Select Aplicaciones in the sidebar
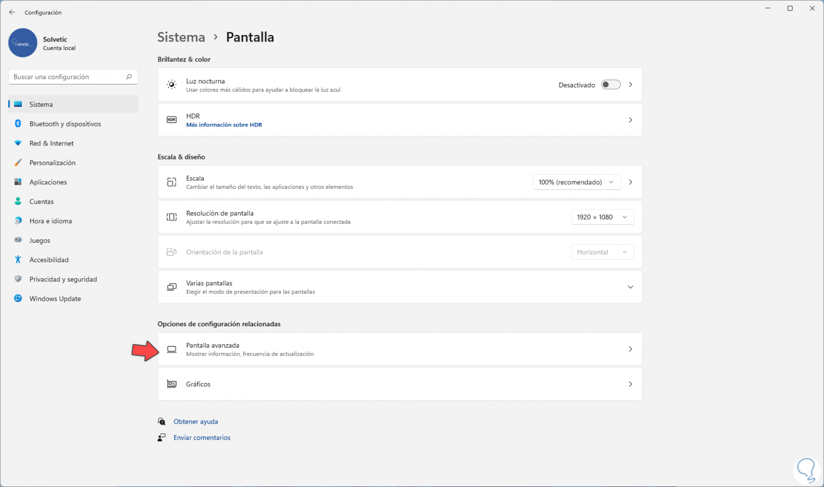 [48, 182]
